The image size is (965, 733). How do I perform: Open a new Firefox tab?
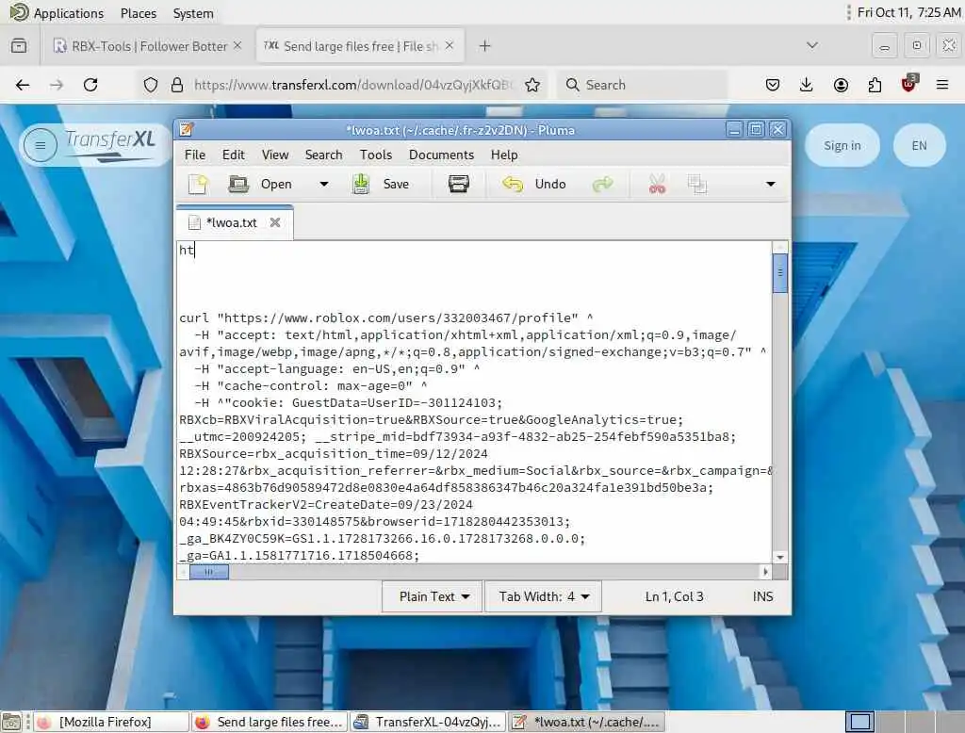pyautogui.click(x=485, y=46)
